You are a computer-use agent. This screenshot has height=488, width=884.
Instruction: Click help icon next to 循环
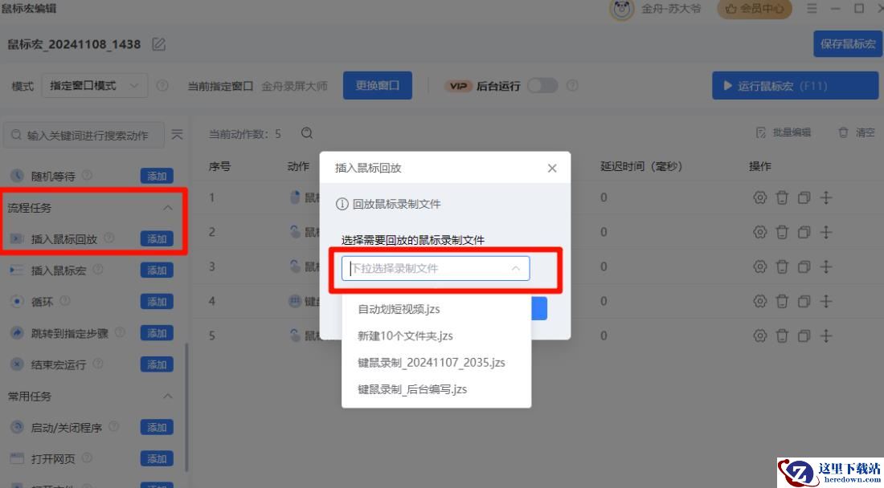(x=65, y=300)
